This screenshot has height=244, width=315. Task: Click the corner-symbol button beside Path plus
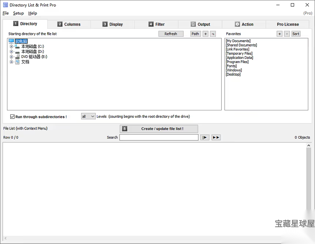[213, 34]
